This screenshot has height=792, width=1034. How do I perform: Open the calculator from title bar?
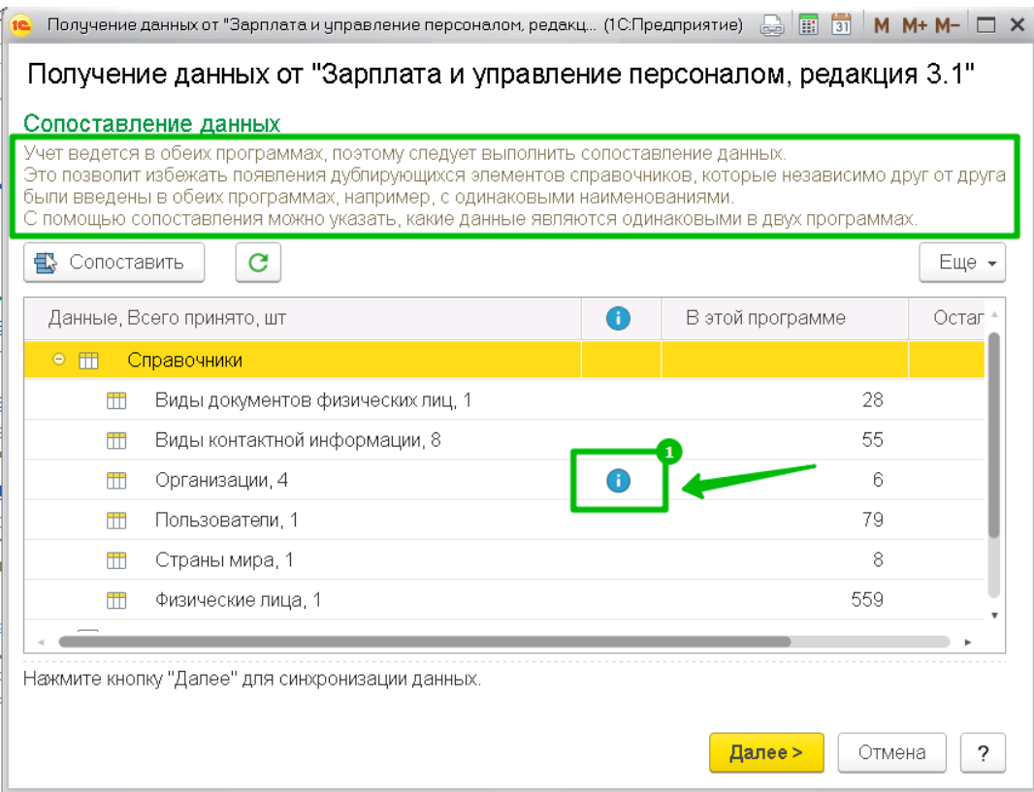coord(808,25)
